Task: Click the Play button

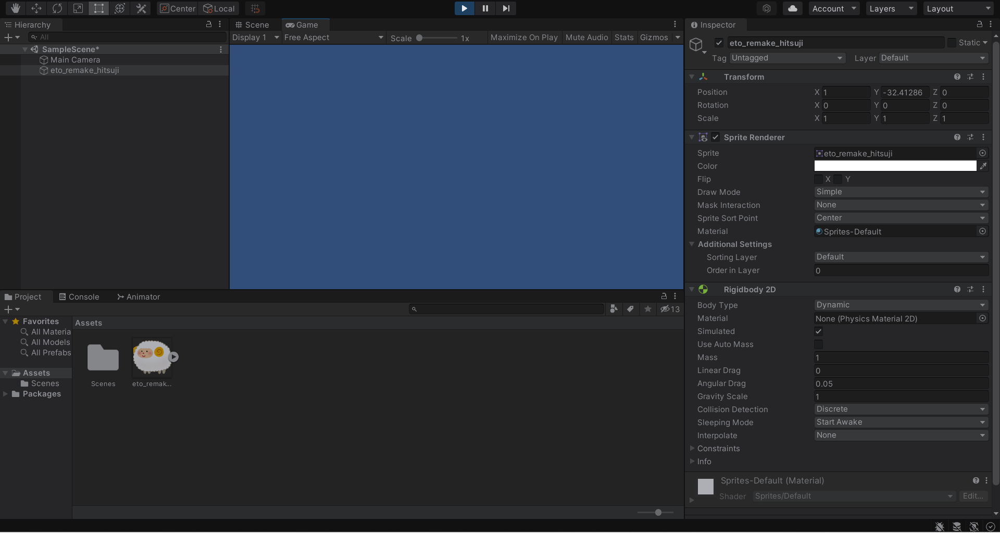Action: click(x=464, y=8)
